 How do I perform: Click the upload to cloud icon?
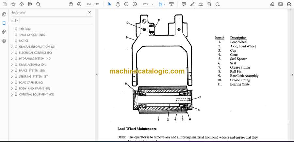(x=22, y=4)
